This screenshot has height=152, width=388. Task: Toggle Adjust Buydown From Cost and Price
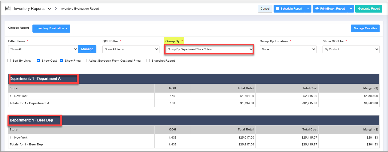pyautogui.click(x=86, y=61)
